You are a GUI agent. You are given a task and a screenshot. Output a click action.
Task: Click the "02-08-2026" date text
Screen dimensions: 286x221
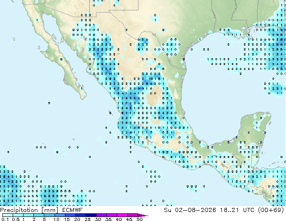pyautogui.click(x=195, y=210)
